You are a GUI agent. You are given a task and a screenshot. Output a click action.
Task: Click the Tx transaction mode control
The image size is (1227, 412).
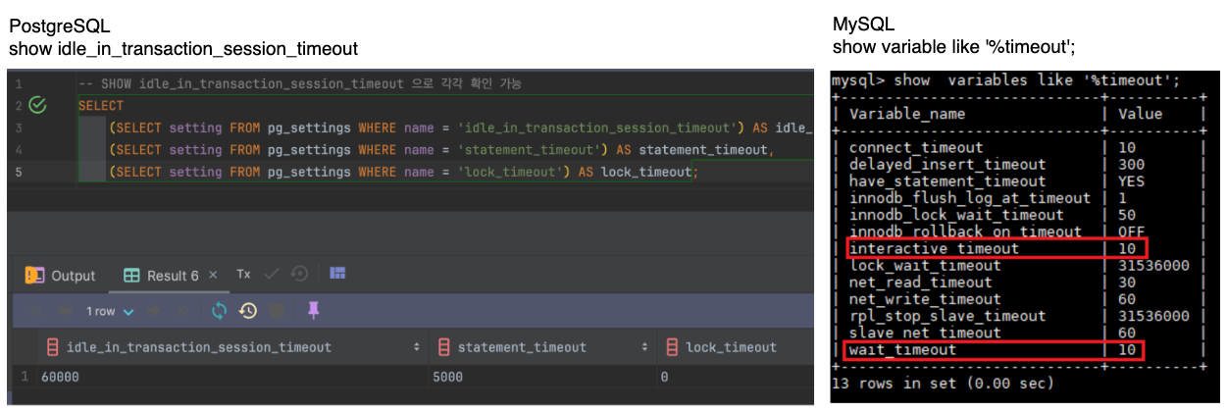[x=243, y=274]
